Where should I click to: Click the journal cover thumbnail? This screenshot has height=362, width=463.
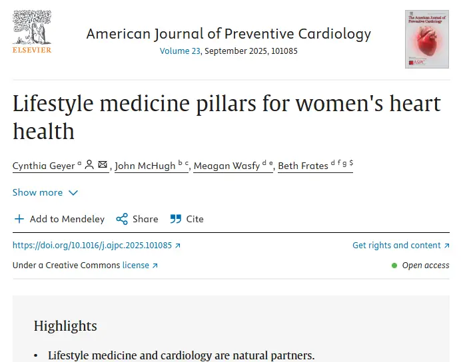(x=426, y=39)
